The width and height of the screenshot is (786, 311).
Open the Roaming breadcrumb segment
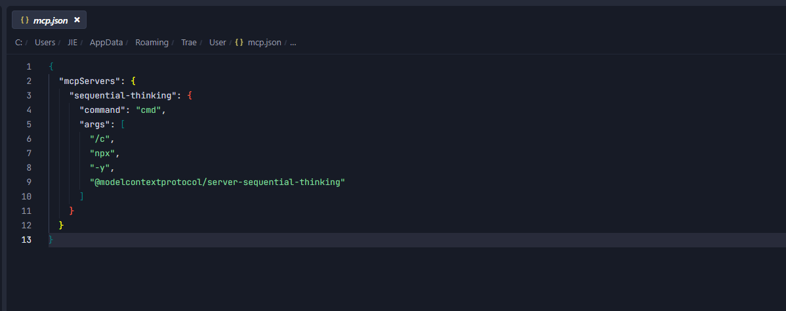152,43
